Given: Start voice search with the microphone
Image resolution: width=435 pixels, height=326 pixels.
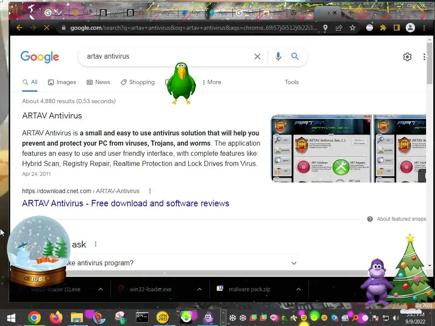Looking at the screenshot, I should [278, 56].
